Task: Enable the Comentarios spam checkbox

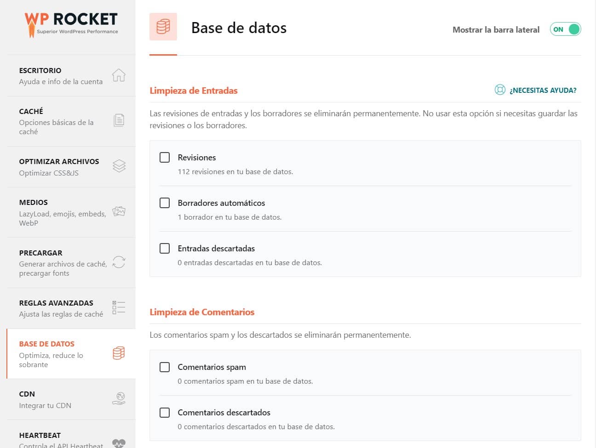Action: tap(165, 367)
